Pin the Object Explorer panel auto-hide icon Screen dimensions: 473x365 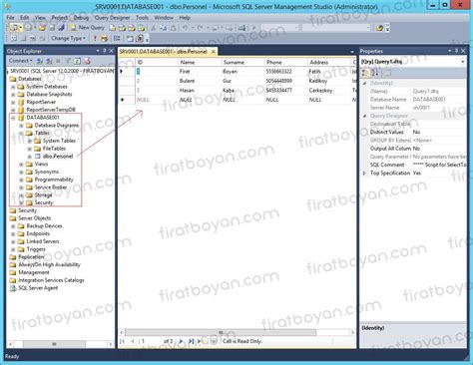105,51
